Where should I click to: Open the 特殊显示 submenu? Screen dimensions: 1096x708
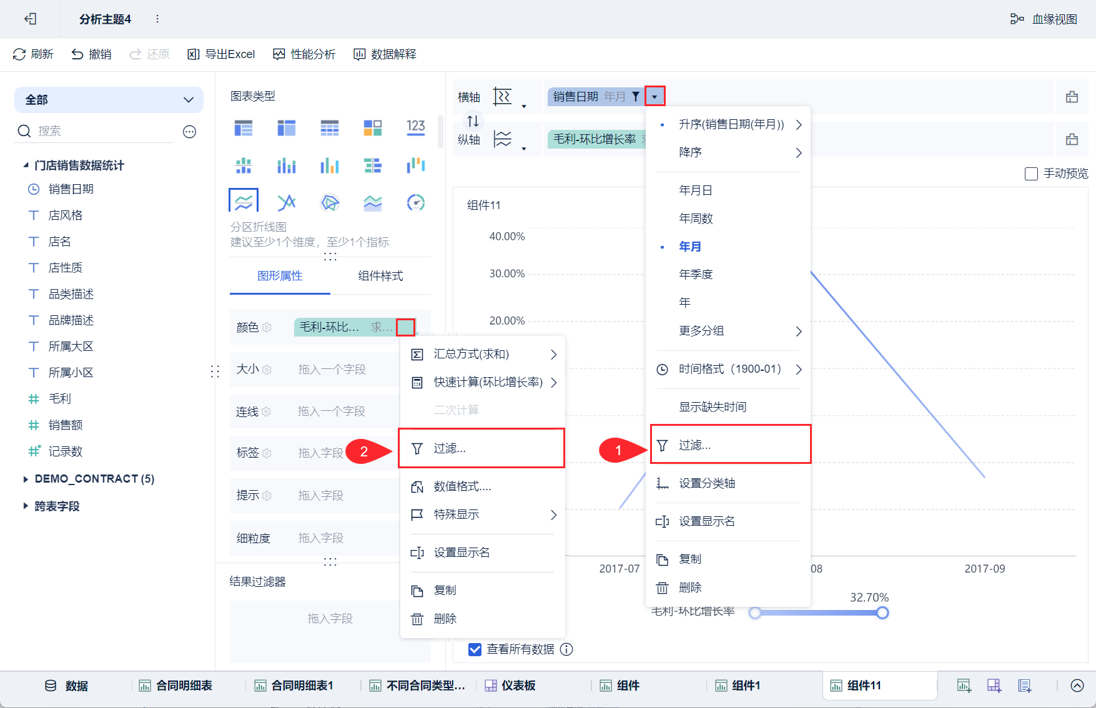(483, 514)
